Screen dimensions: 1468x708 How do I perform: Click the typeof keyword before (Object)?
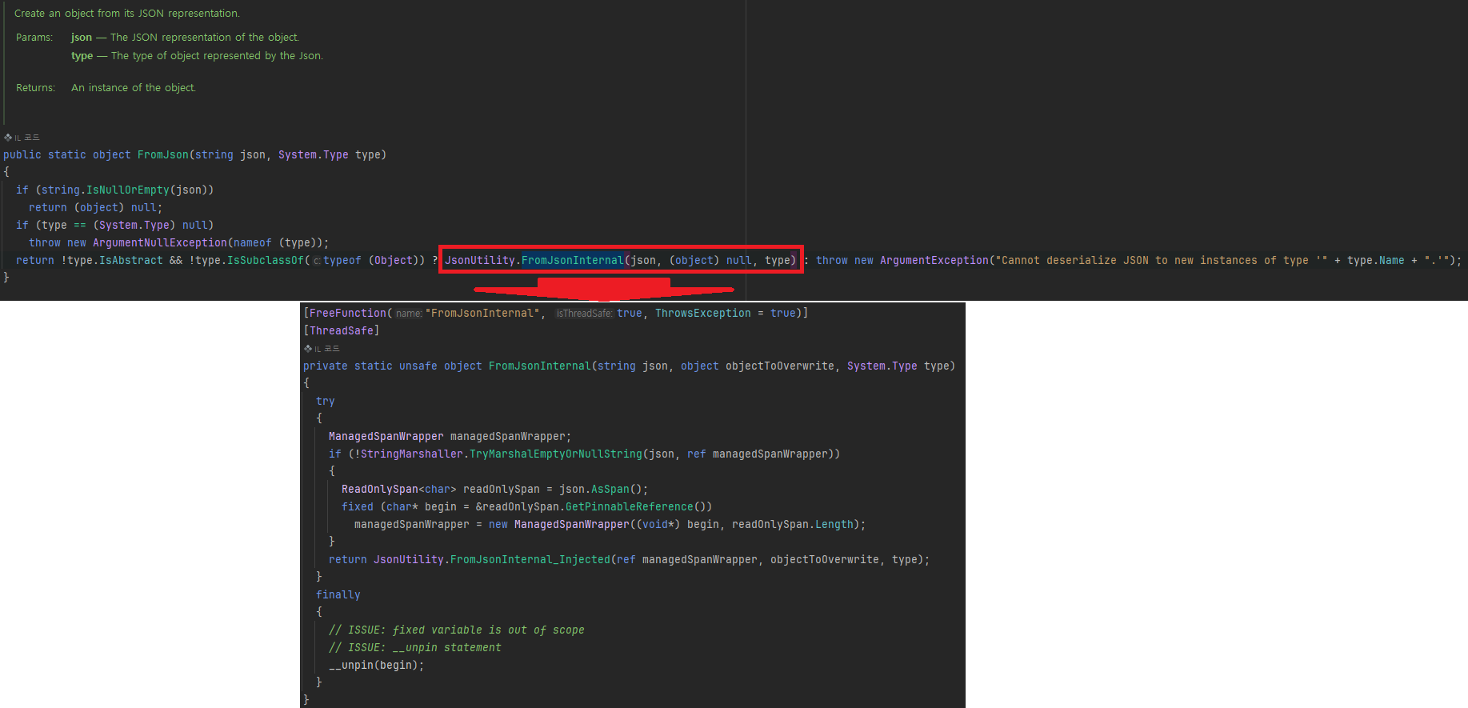point(342,260)
